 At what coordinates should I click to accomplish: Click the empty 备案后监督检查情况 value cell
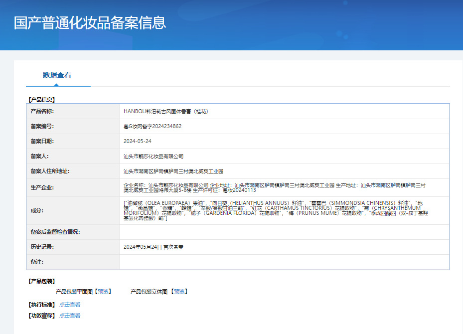click(x=284, y=232)
